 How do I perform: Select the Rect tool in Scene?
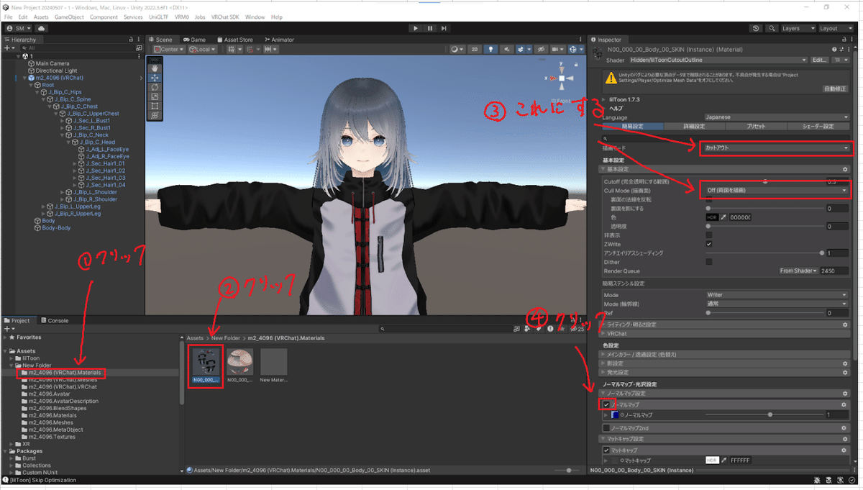tap(156, 106)
